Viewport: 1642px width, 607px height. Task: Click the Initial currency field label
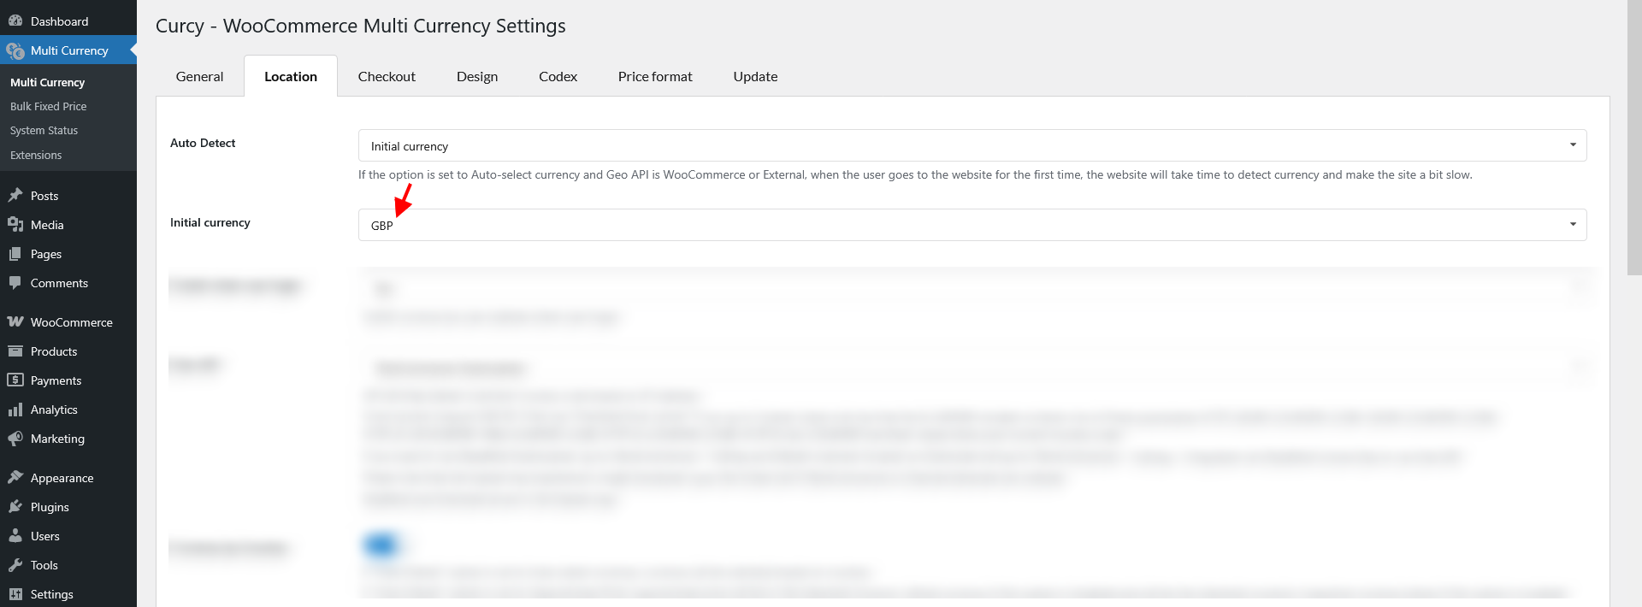pos(210,222)
